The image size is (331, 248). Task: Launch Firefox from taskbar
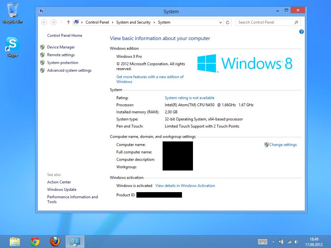pyautogui.click(x=55, y=242)
